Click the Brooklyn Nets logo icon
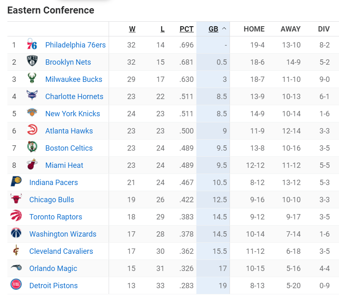 point(32,61)
